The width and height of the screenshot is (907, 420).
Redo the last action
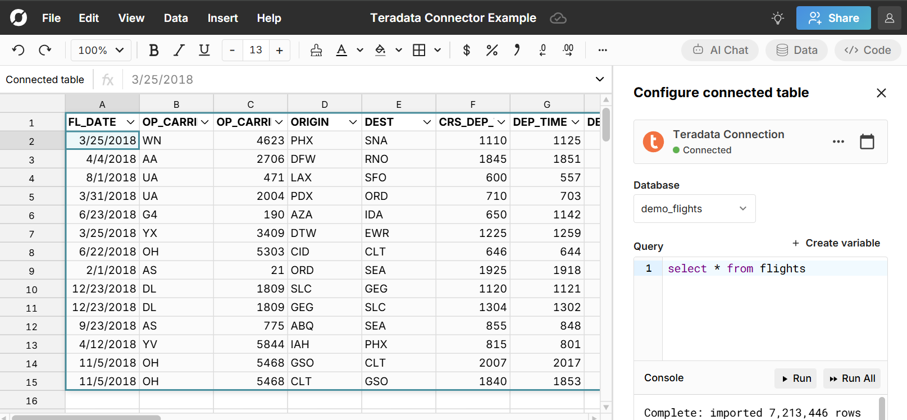click(x=45, y=50)
